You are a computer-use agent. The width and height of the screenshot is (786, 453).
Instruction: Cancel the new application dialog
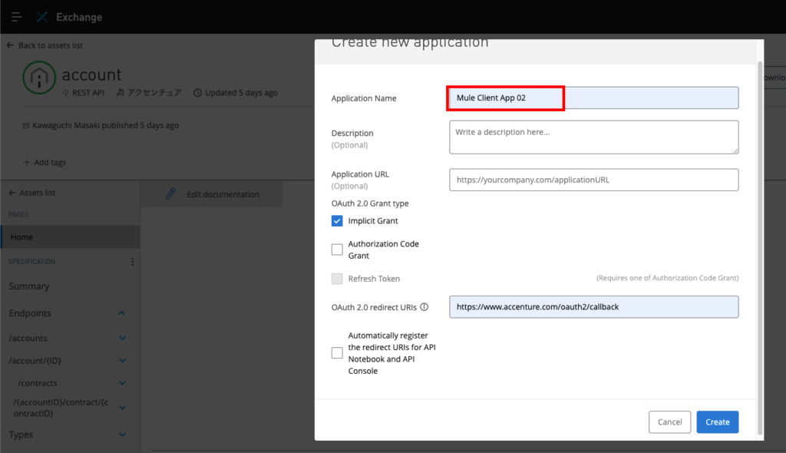669,422
